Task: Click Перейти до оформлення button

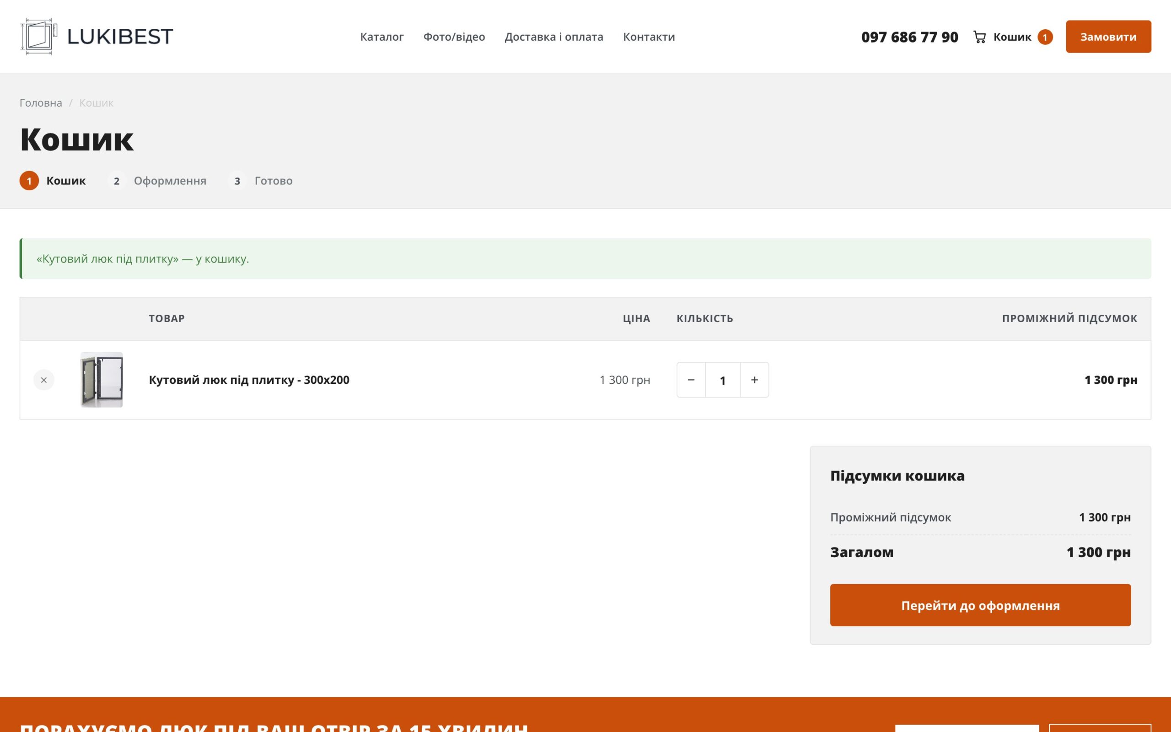Action: [980, 605]
